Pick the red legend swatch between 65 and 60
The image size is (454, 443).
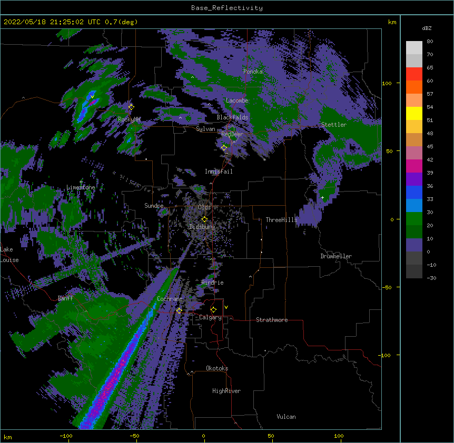pyautogui.click(x=414, y=74)
